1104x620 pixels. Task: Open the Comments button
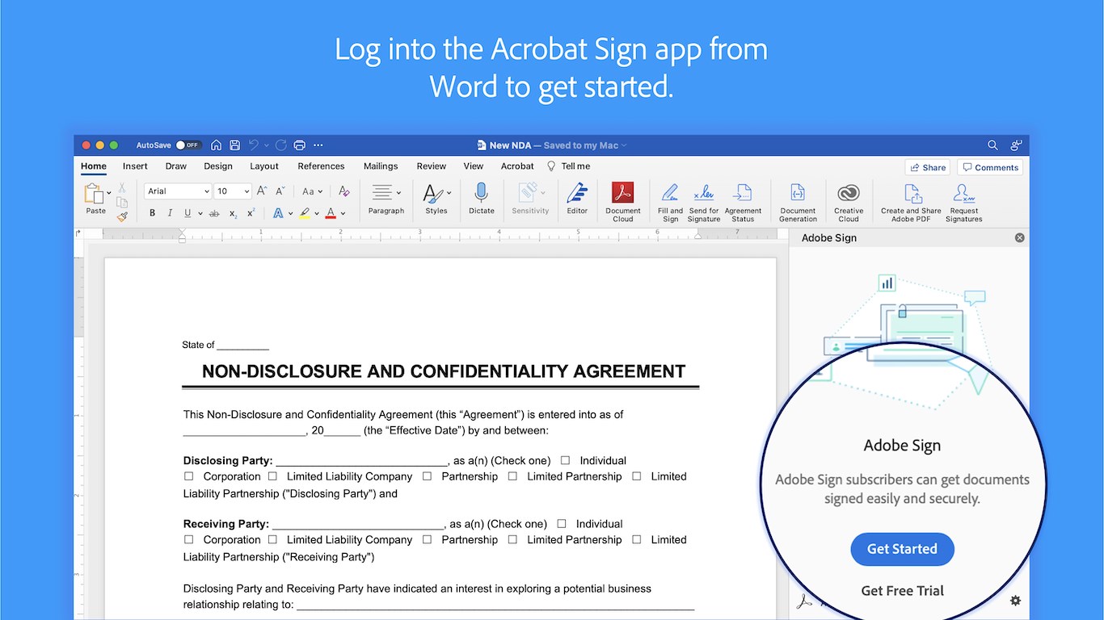point(990,167)
